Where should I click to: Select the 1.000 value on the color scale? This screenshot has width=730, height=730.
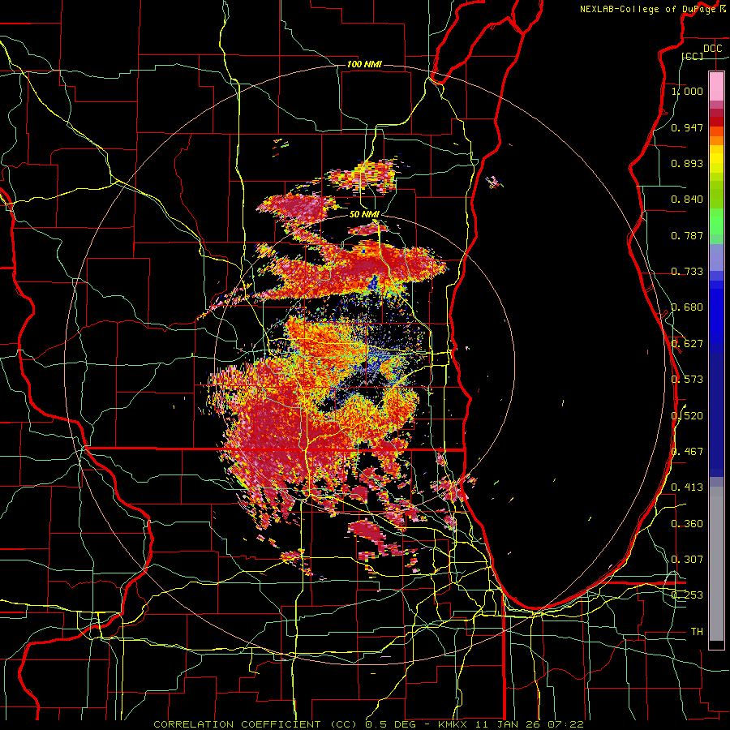coord(687,91)
